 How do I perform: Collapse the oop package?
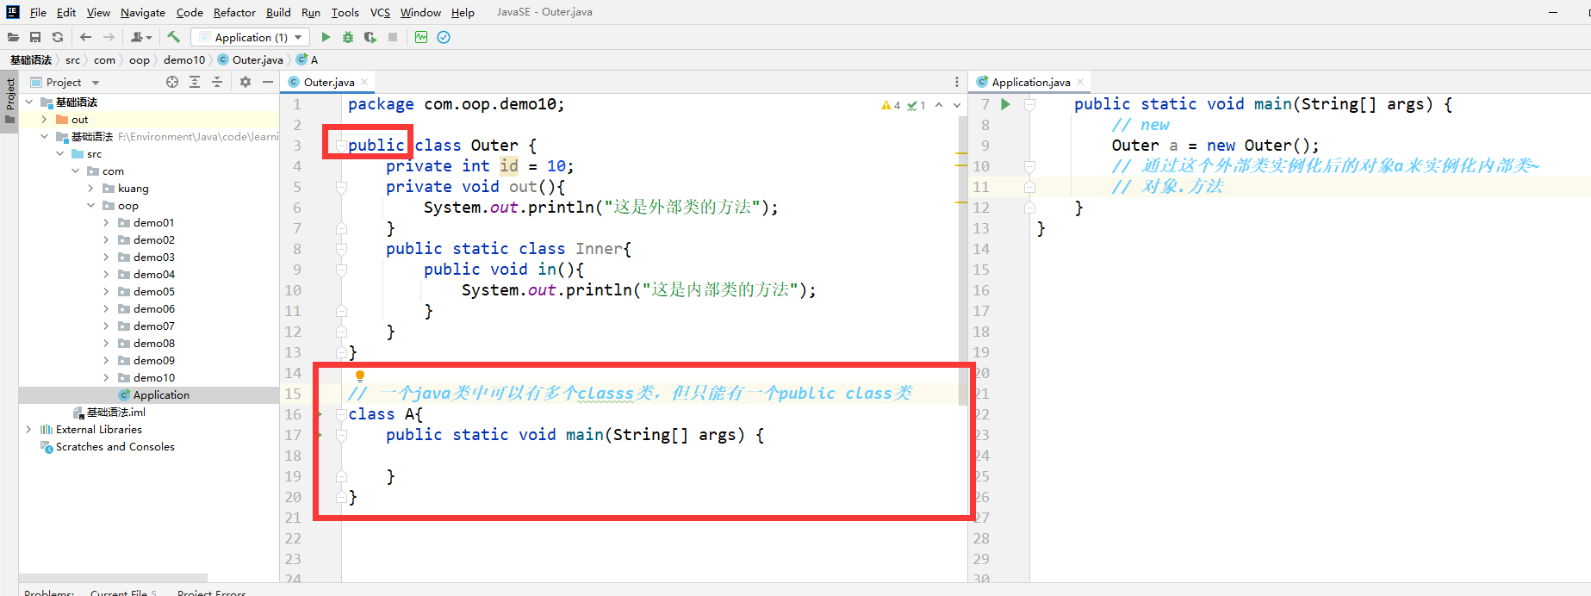(x=90, y=205)
